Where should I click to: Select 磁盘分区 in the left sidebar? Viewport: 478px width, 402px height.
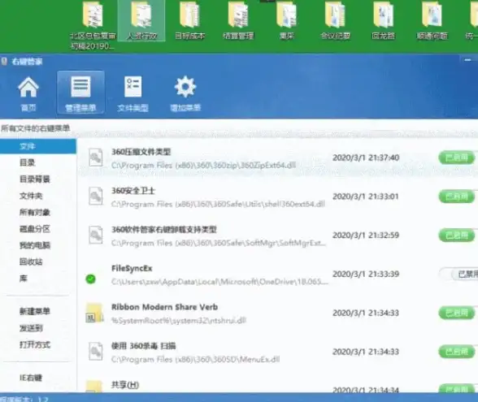coord(35,229)
